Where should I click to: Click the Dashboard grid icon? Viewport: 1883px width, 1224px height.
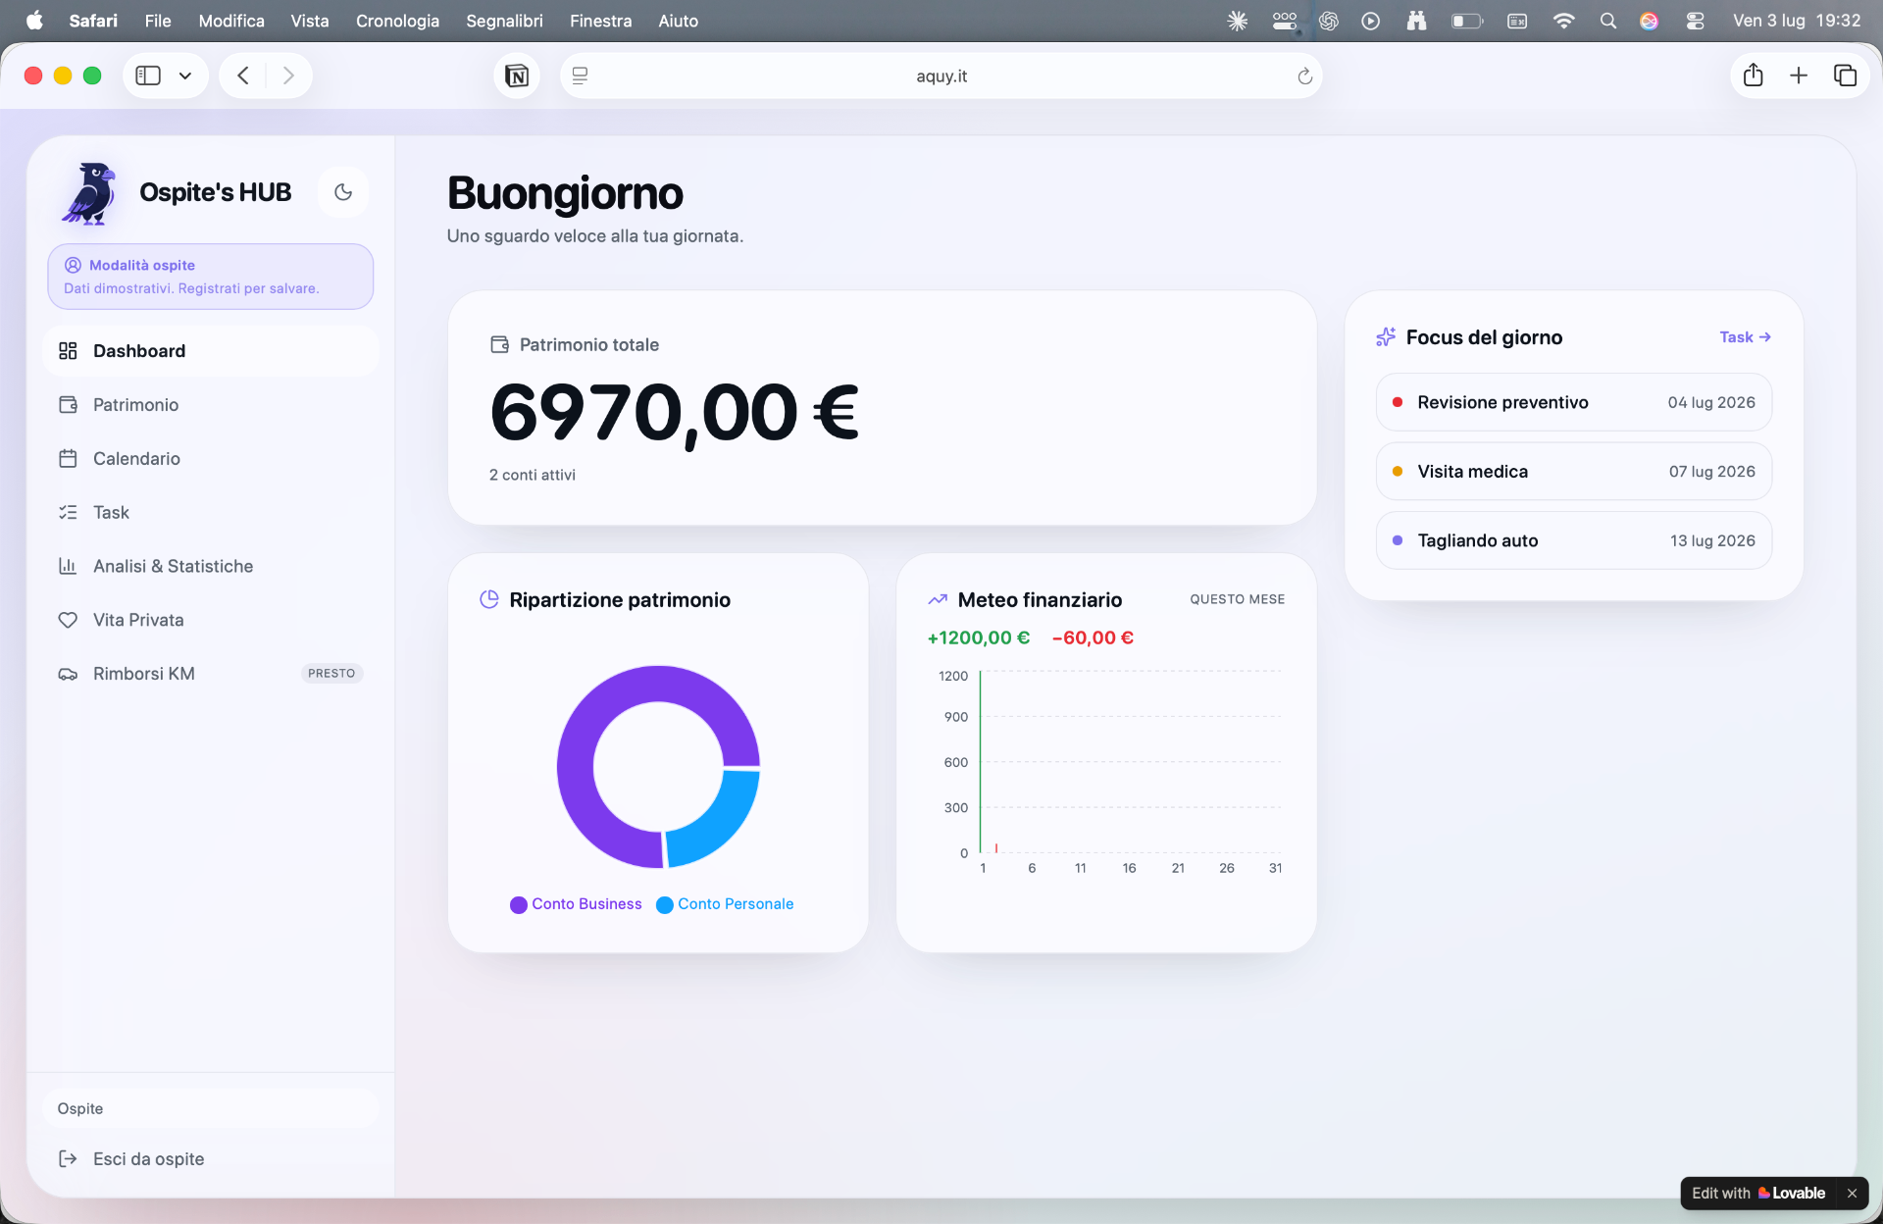click(x=68, y=351)
